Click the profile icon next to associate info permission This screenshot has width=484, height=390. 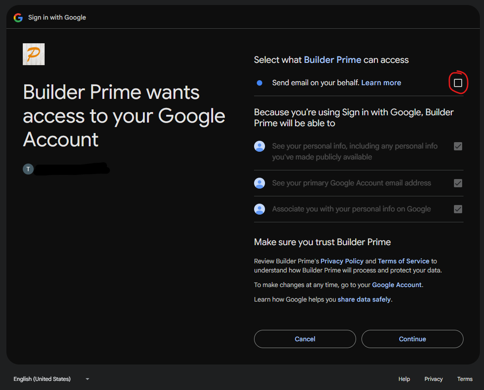coord(260,209)
